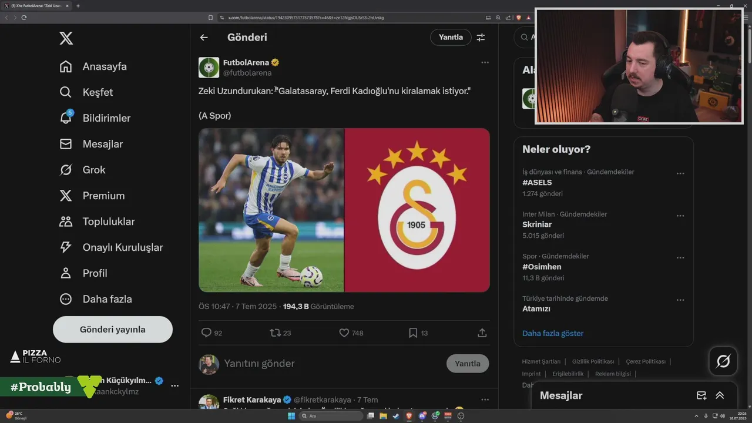The image size is (752, 423).
Task: Open Keşfet explore search page
Action: (86, 92)
